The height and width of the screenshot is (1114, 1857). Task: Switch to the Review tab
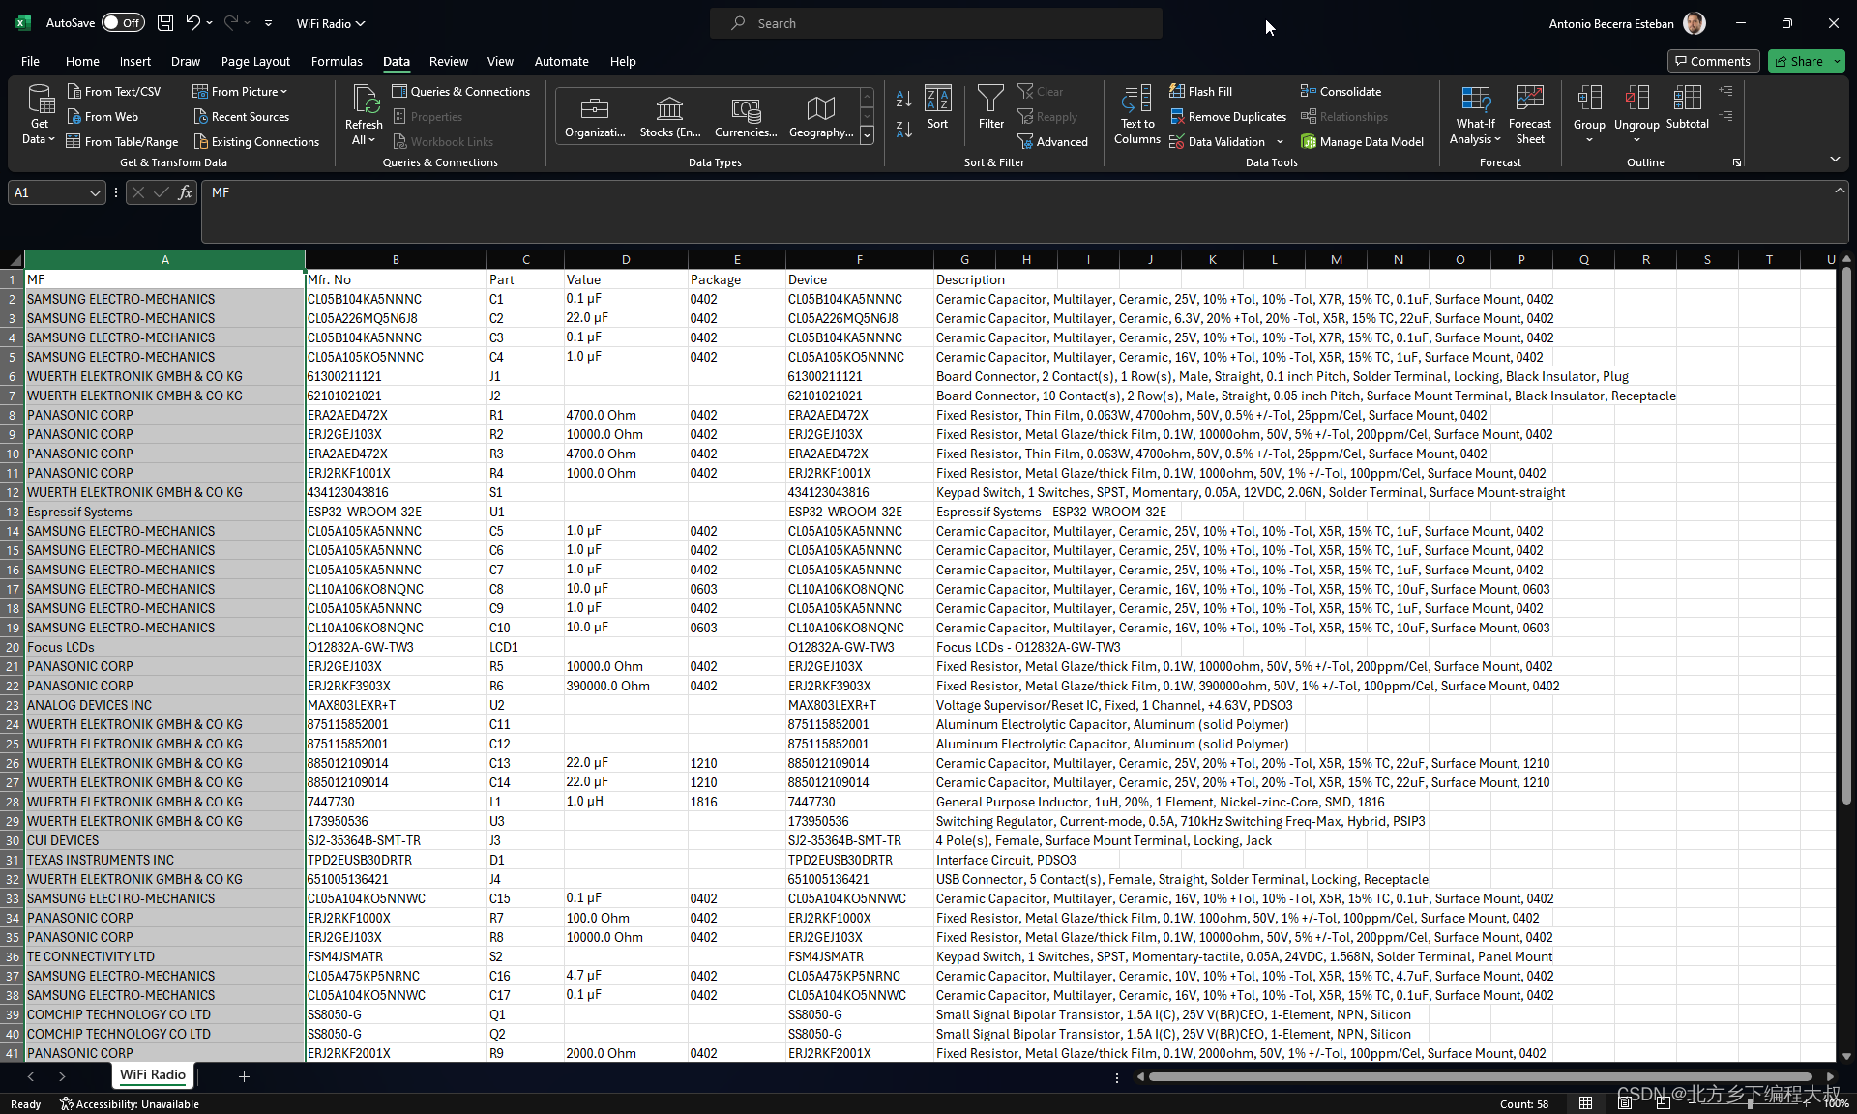[448, 61]
